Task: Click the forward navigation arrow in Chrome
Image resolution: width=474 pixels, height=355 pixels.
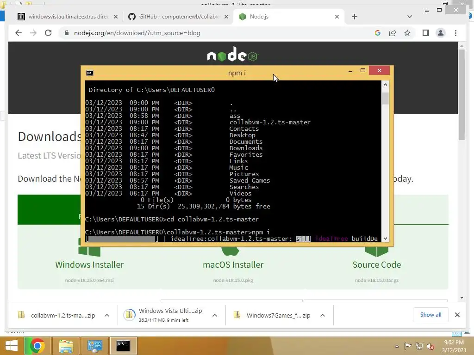Action: pyautogui.click(x=33, y=33)
